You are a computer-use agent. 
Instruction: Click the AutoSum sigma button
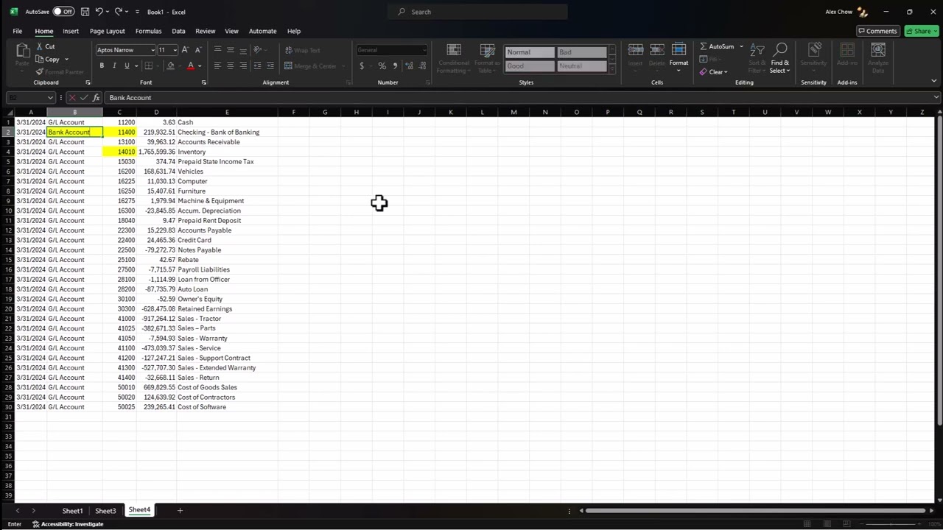pos(716,46)
